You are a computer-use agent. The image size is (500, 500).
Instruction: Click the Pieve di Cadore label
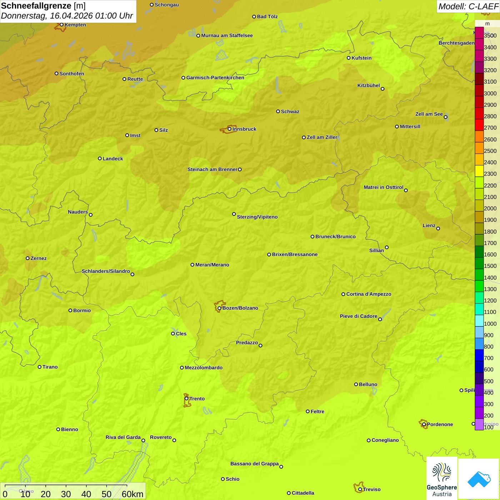click(359, 316)
